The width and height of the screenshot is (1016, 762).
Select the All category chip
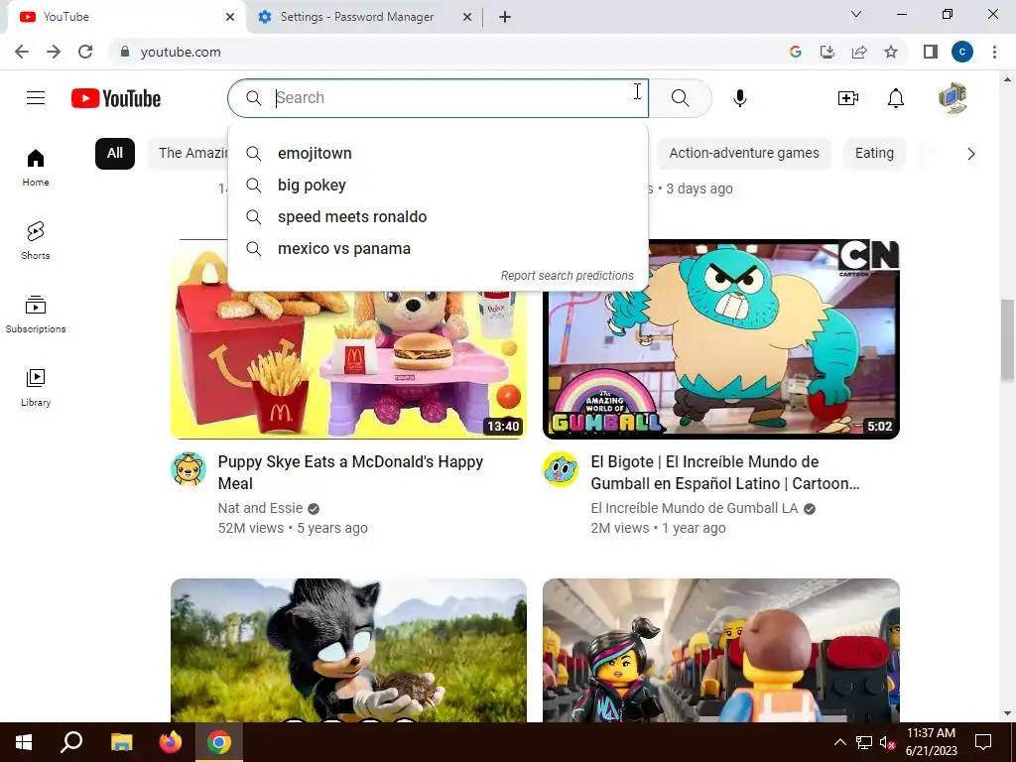click(115, 154)
